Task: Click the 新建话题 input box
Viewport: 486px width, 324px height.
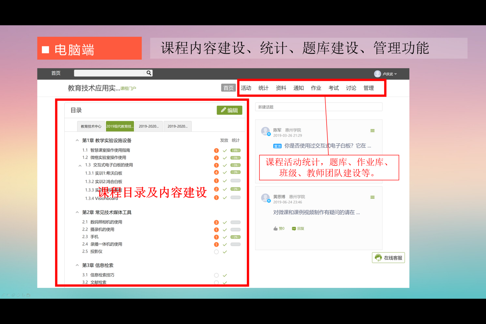Action: (318, 107)
